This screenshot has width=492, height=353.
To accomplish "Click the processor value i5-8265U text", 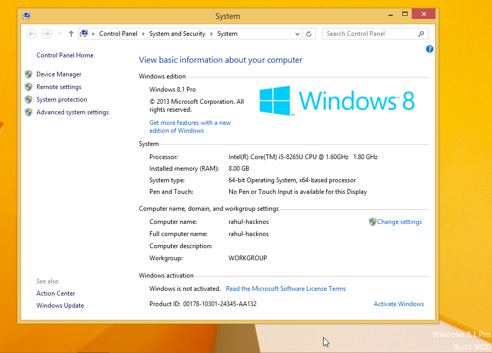I will pos(303,157).
